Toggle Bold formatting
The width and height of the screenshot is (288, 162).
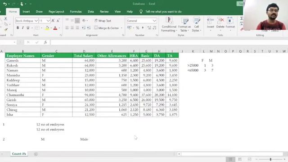18,28
